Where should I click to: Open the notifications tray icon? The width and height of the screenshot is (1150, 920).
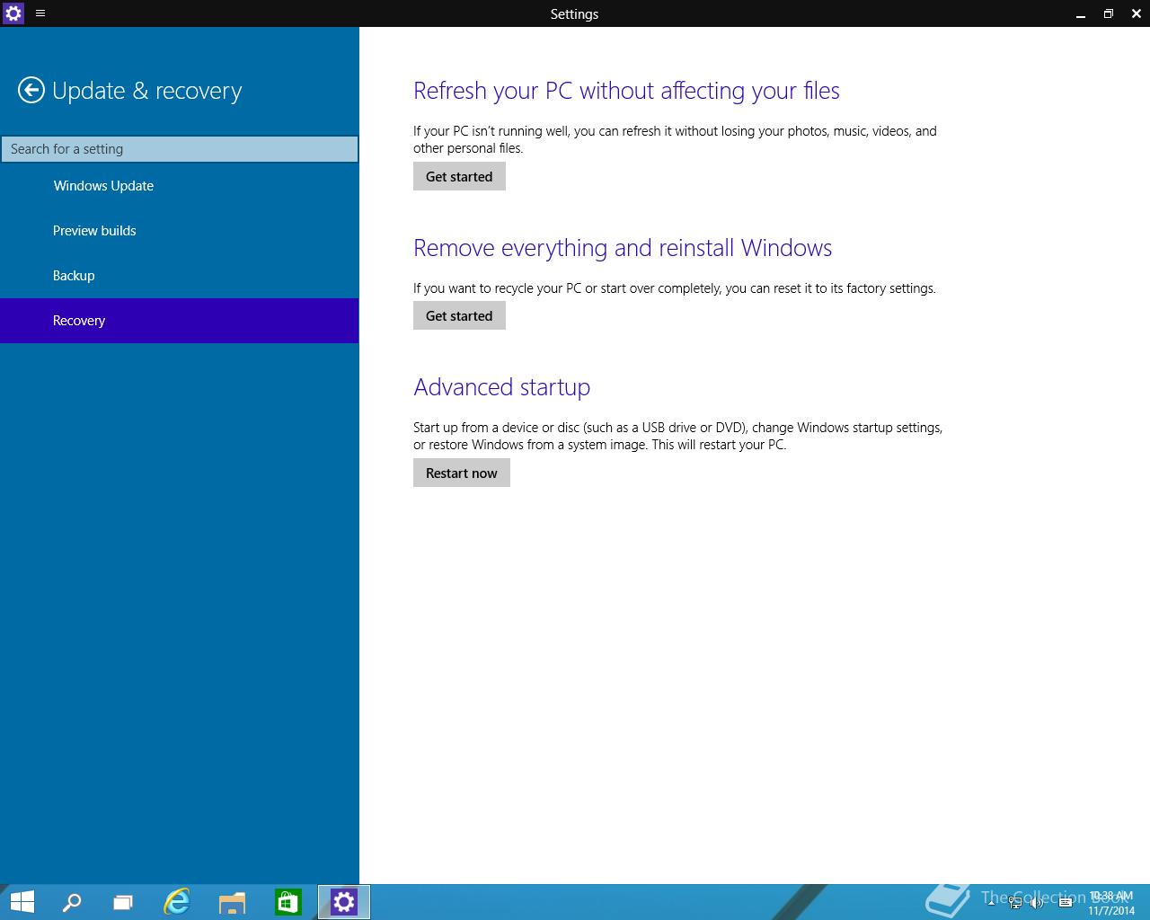[x=1066, y=902]
